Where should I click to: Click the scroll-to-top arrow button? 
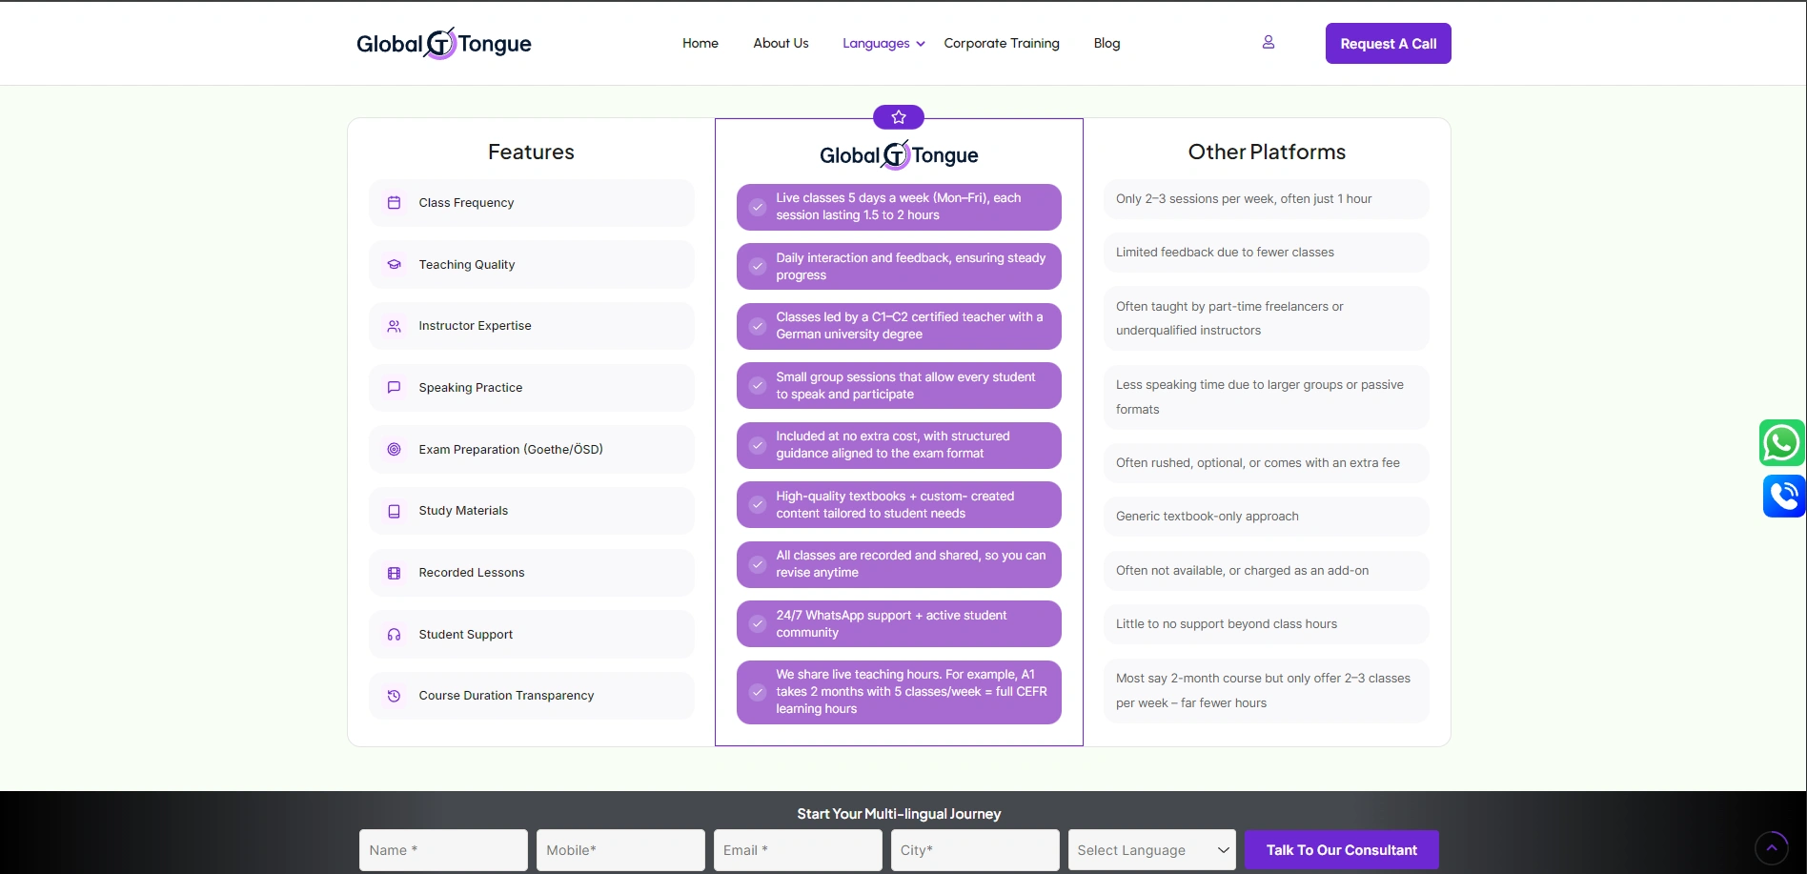[1771, 847]
